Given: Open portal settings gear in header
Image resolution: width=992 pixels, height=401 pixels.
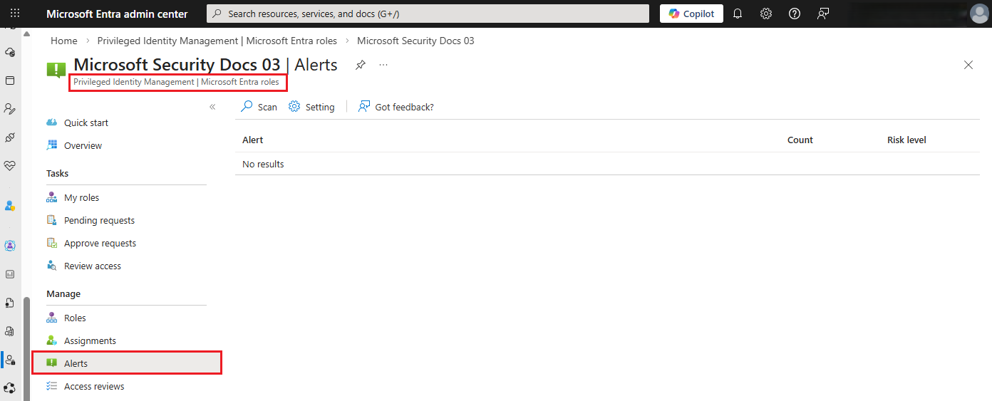Looking at the screenshot, I should [766, 14].
